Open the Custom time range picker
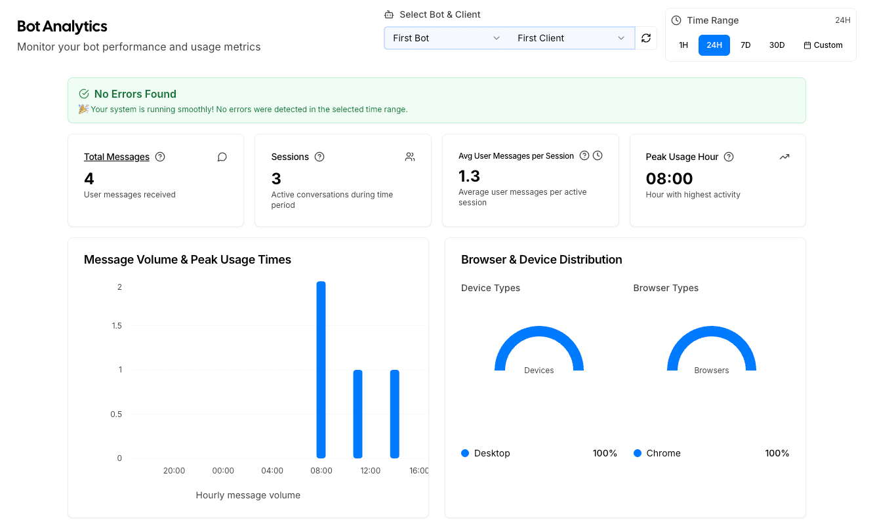 coord(823,45)
